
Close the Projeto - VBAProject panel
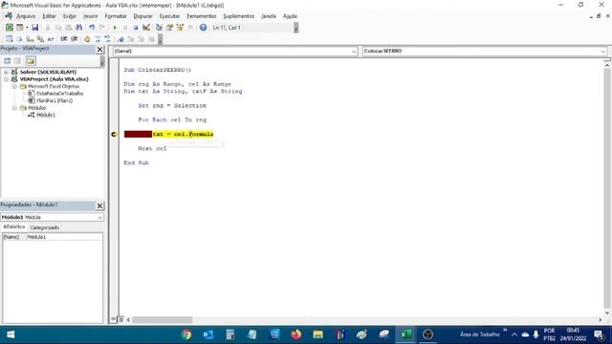pos(99,49)
